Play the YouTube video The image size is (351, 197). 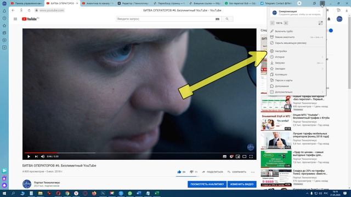29,157
